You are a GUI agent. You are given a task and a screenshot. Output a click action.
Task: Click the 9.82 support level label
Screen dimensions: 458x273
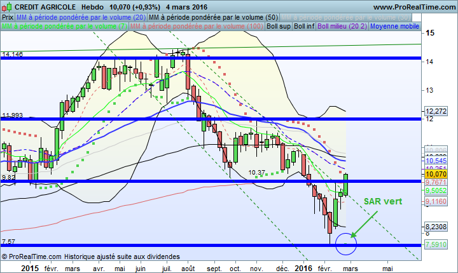8,177
